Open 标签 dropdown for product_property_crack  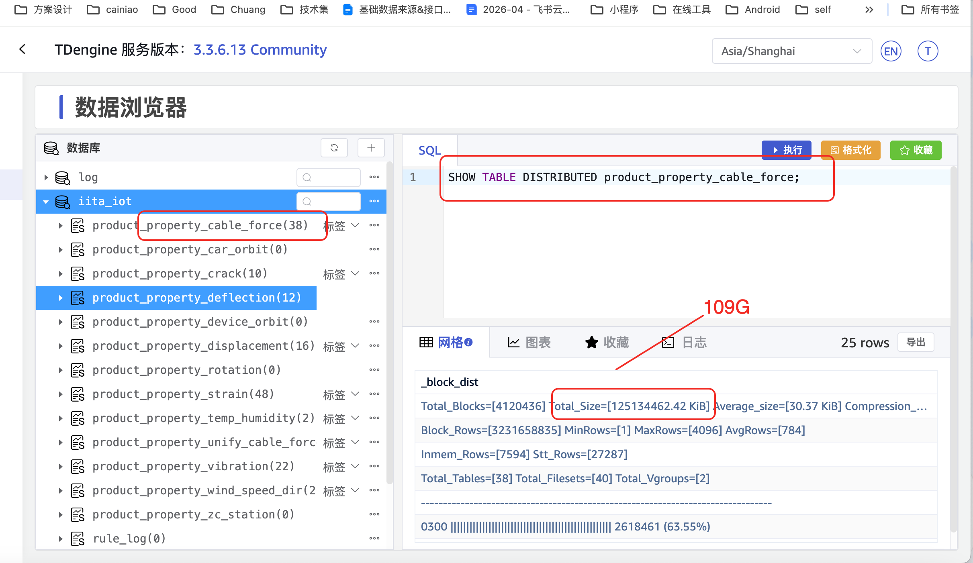click(341, 274)
